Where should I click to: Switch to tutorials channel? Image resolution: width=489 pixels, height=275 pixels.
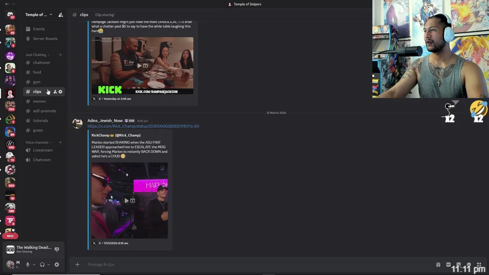click(x=43, y=121)
